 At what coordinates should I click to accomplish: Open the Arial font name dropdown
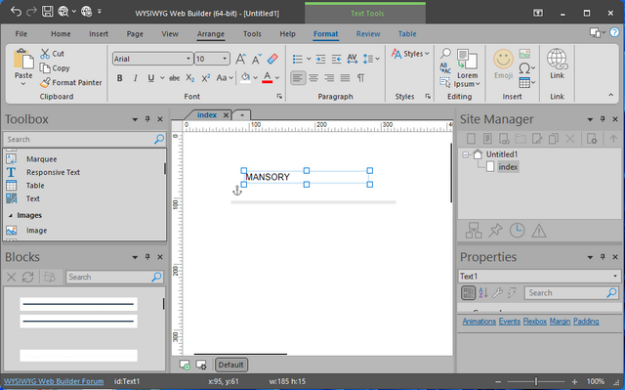[188, 59]
